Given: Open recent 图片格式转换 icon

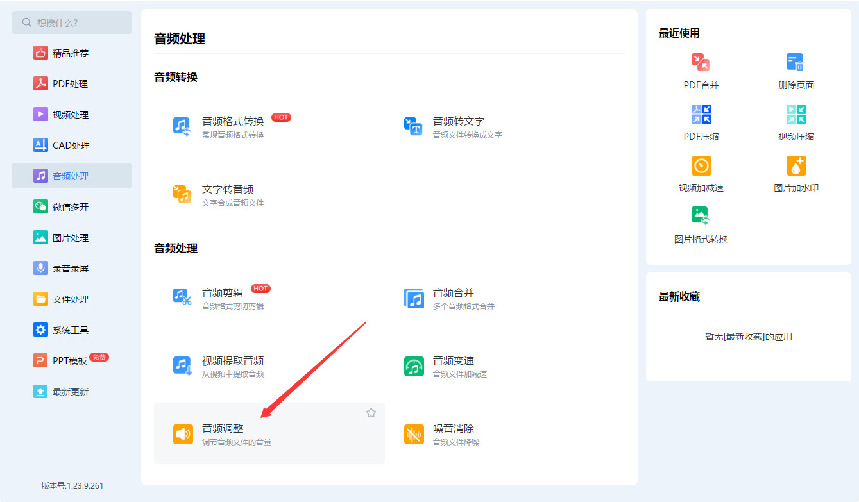Looking at the screenshot, I should [x=701, y=216].
